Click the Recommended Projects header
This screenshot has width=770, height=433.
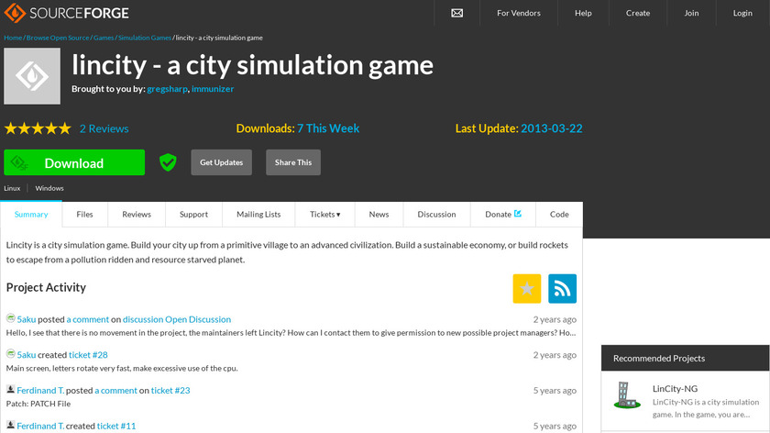685,359
